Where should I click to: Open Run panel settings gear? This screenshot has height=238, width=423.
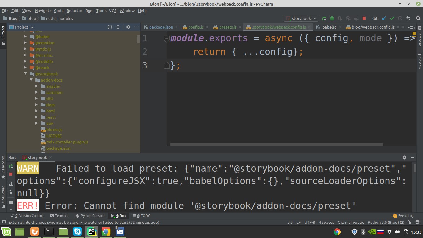tap(404, 157)
